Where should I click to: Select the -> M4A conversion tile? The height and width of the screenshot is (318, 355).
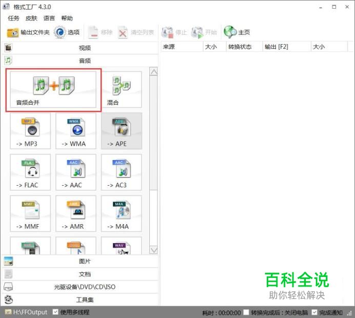pyautogui.click(x=122, y=214)
